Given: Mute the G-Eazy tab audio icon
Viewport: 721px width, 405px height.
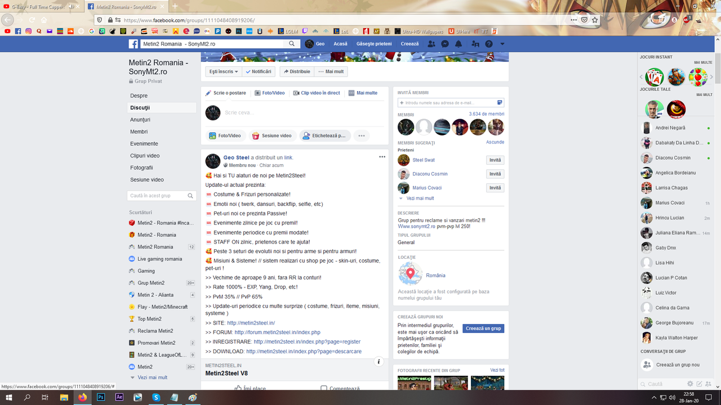Looking at the screenshot, I should tap(72, 6).
